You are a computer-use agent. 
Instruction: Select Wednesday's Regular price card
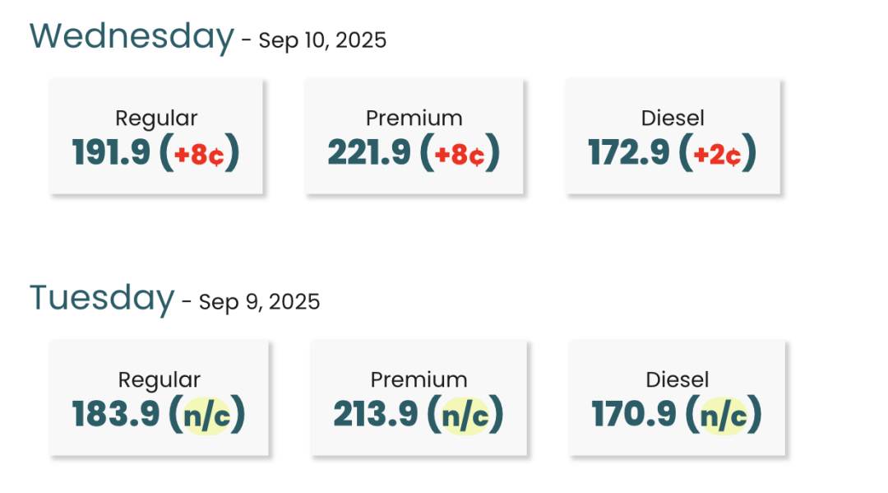point(155,137)
